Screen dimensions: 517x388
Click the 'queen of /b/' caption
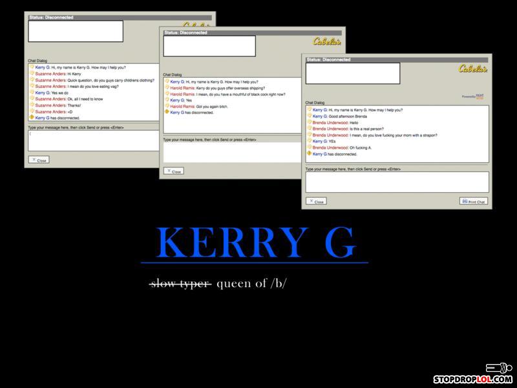(x=251, y=283)
